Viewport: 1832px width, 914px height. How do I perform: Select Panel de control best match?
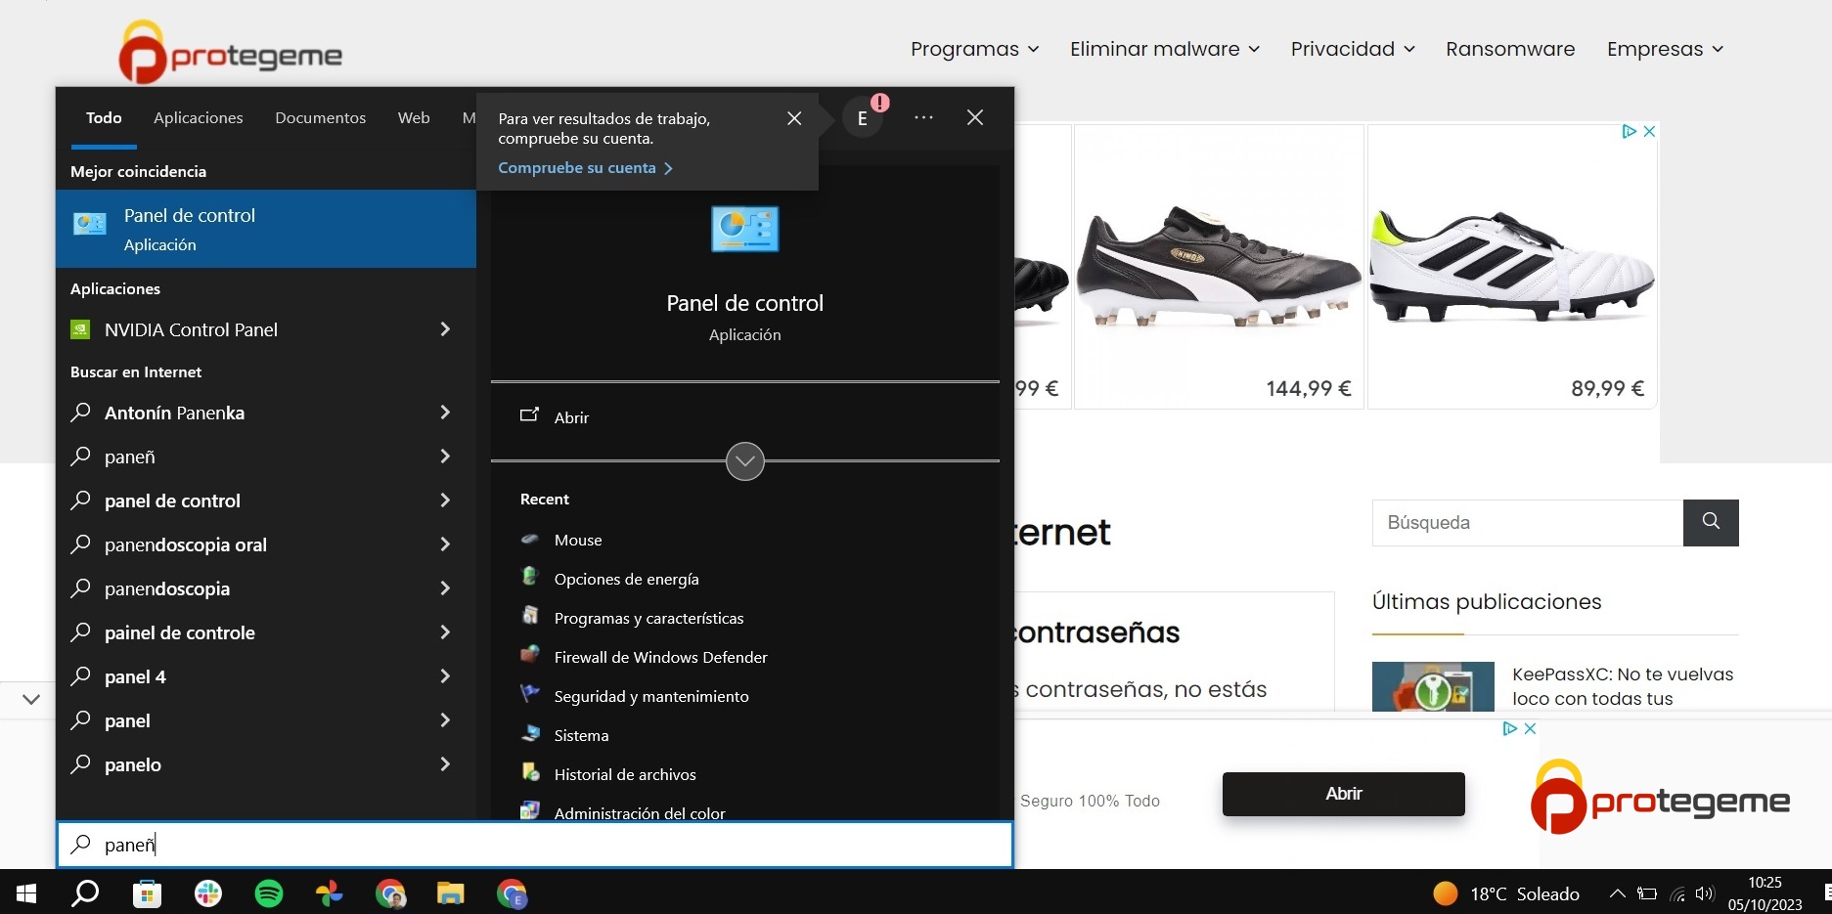[x=266, y=229]
